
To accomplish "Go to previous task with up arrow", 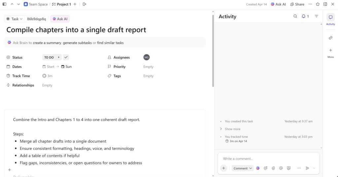I will point(12,4).
